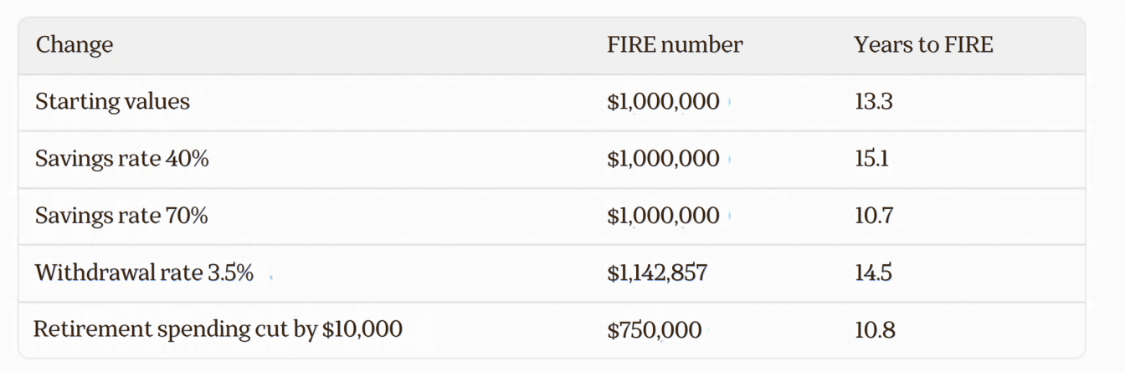Viewport: 1125px width, 372px height.
Task: Click the word Years in third header
Action: coord(876,45)
